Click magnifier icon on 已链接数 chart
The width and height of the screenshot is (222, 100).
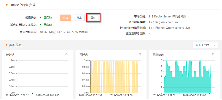[213, 54]
